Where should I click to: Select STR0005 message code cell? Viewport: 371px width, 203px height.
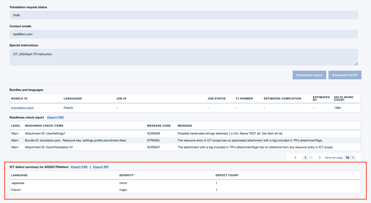coord(153,140)
